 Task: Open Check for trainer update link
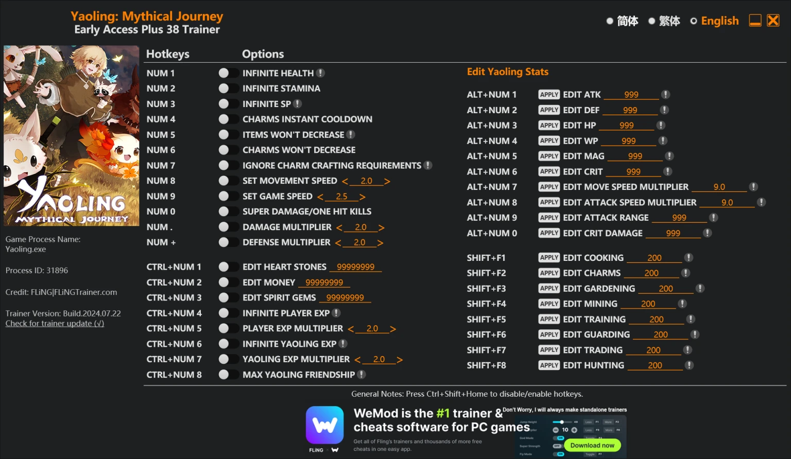tap(55, 323)
